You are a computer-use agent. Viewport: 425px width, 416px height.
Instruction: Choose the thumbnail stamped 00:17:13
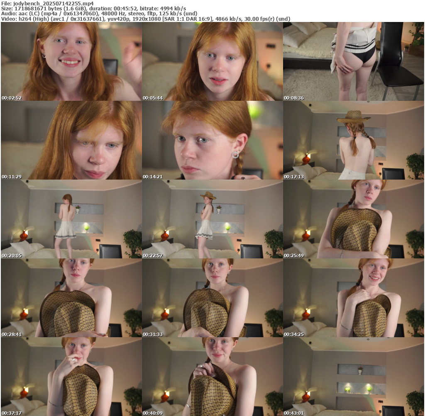pyautogui.click(x=354, y=140)
